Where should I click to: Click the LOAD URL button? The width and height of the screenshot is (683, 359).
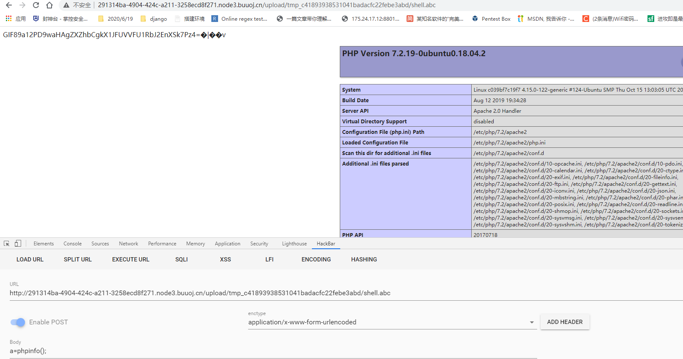(x=30, y=259)
